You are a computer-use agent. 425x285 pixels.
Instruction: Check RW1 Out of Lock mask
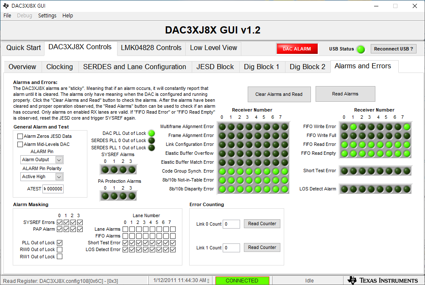60,256
